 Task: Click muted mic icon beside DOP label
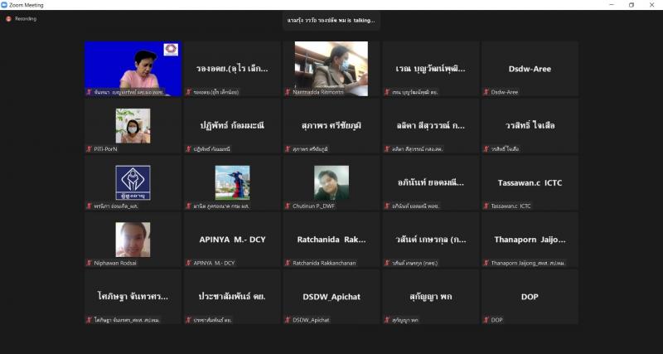point(486,320)
